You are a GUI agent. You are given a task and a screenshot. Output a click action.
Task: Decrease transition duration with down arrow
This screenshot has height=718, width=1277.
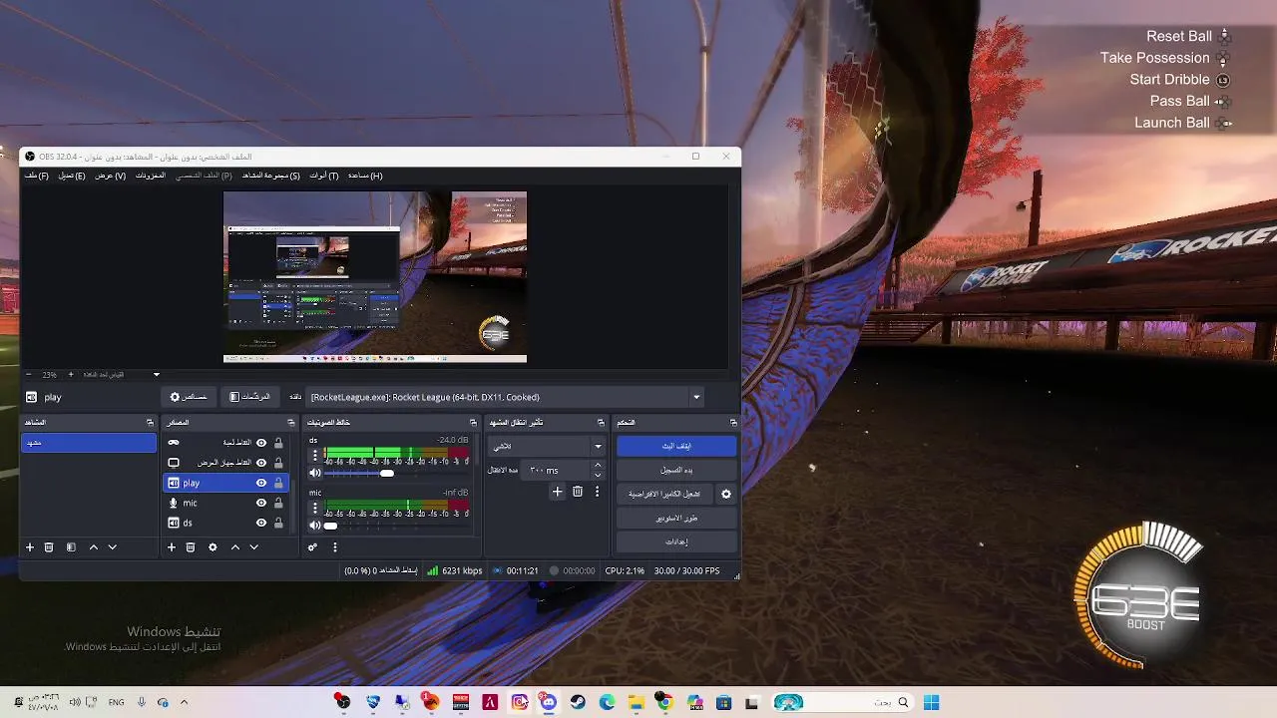coord(598,475)
